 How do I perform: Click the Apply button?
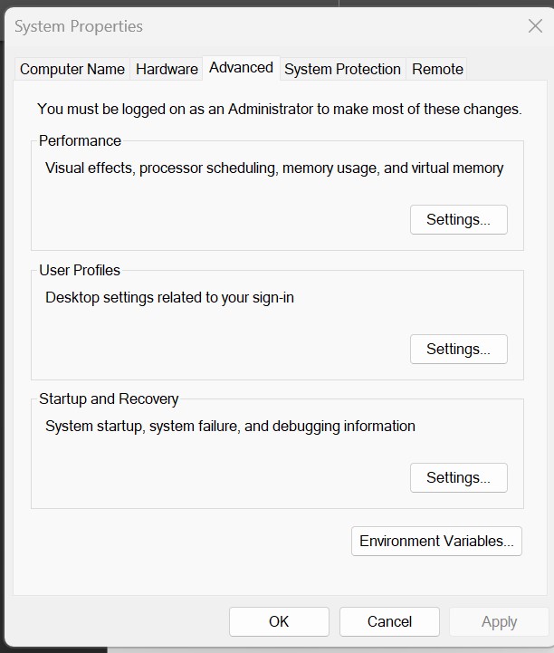pyautogui.click(x=499, y=621)
